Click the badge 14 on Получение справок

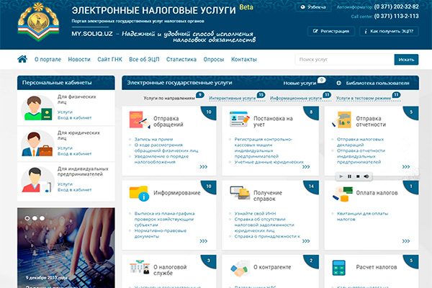point(311,186)
